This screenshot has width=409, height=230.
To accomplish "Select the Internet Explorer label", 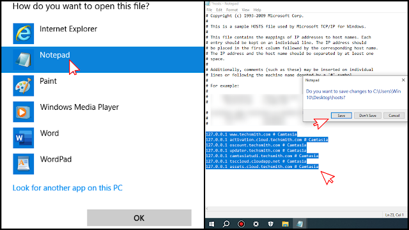I will [x=68, y=29].
